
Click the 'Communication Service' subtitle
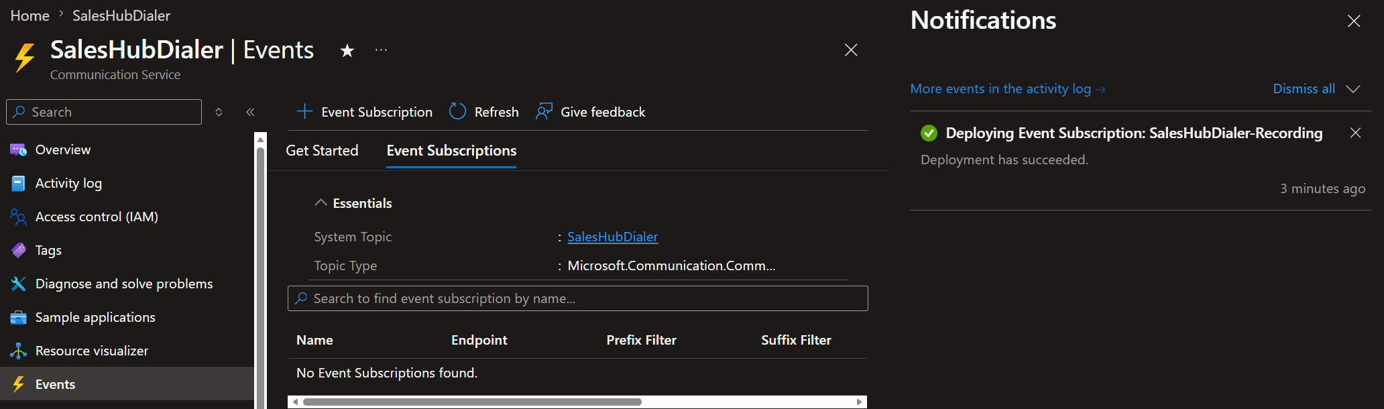115,74
